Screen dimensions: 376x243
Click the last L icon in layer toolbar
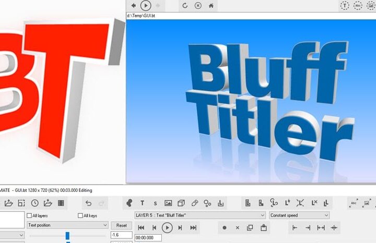[x=326, y=203]
